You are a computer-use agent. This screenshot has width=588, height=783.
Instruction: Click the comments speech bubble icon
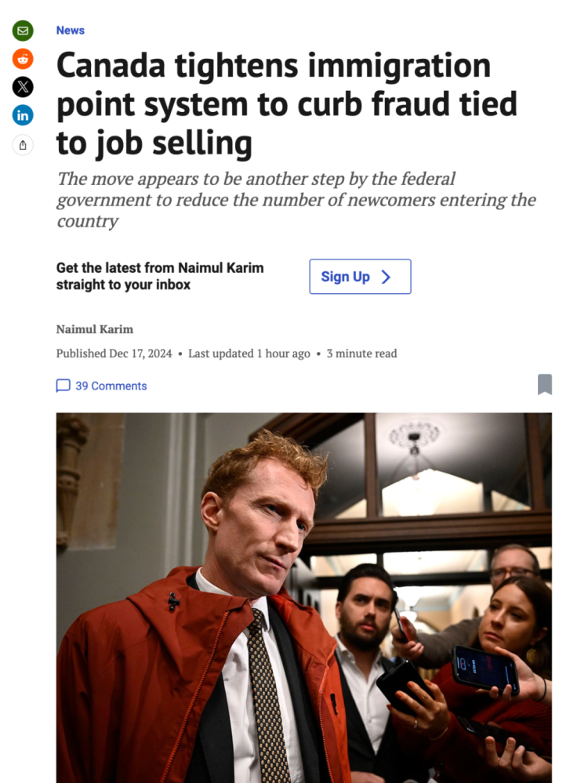pos(63,386)
